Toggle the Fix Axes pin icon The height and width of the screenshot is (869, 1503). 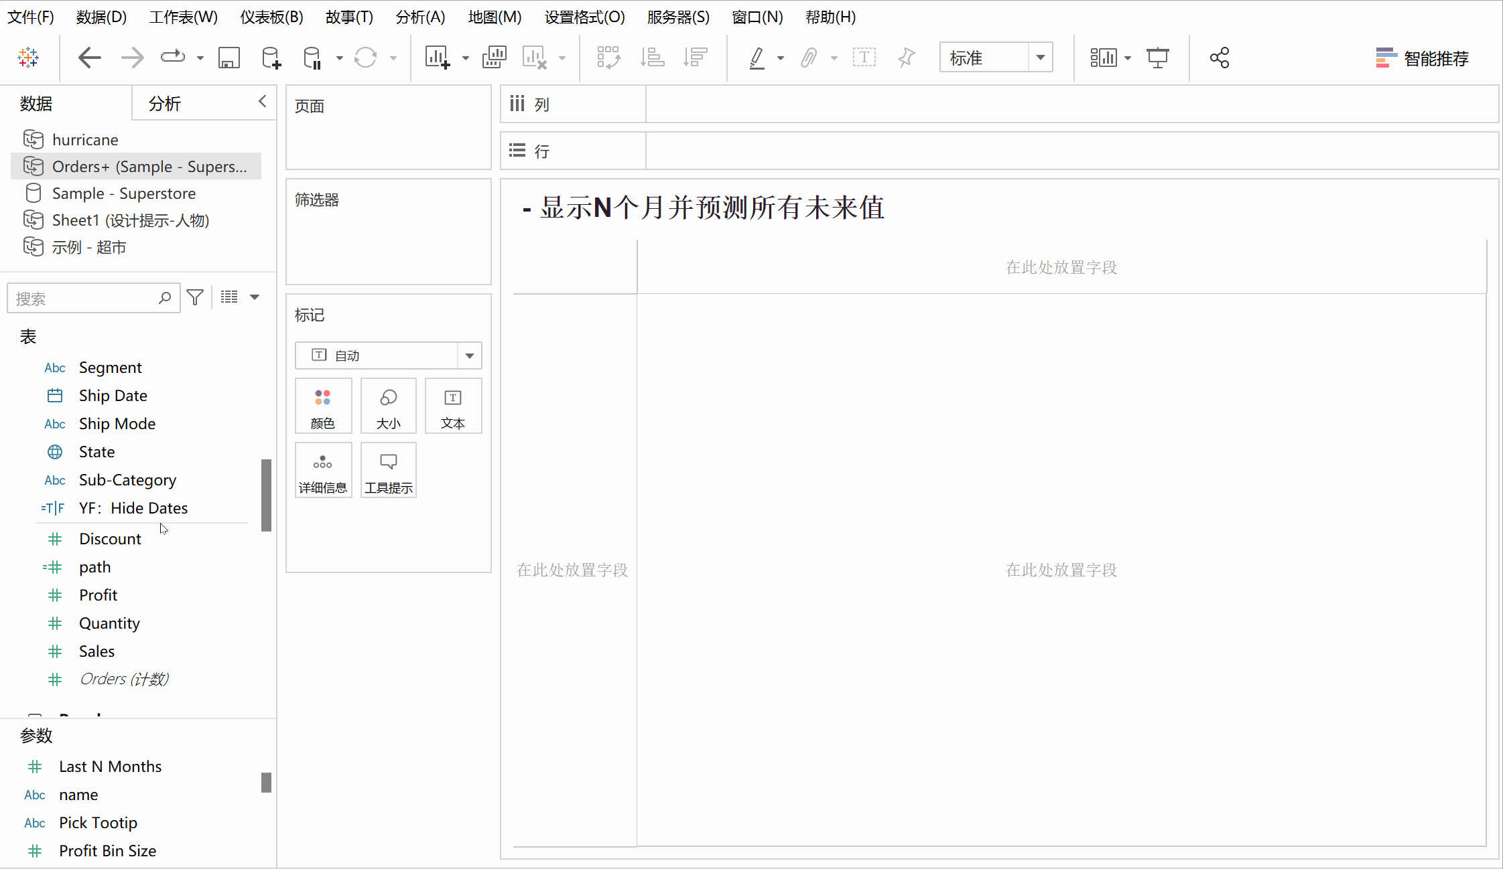pos(906,58)
